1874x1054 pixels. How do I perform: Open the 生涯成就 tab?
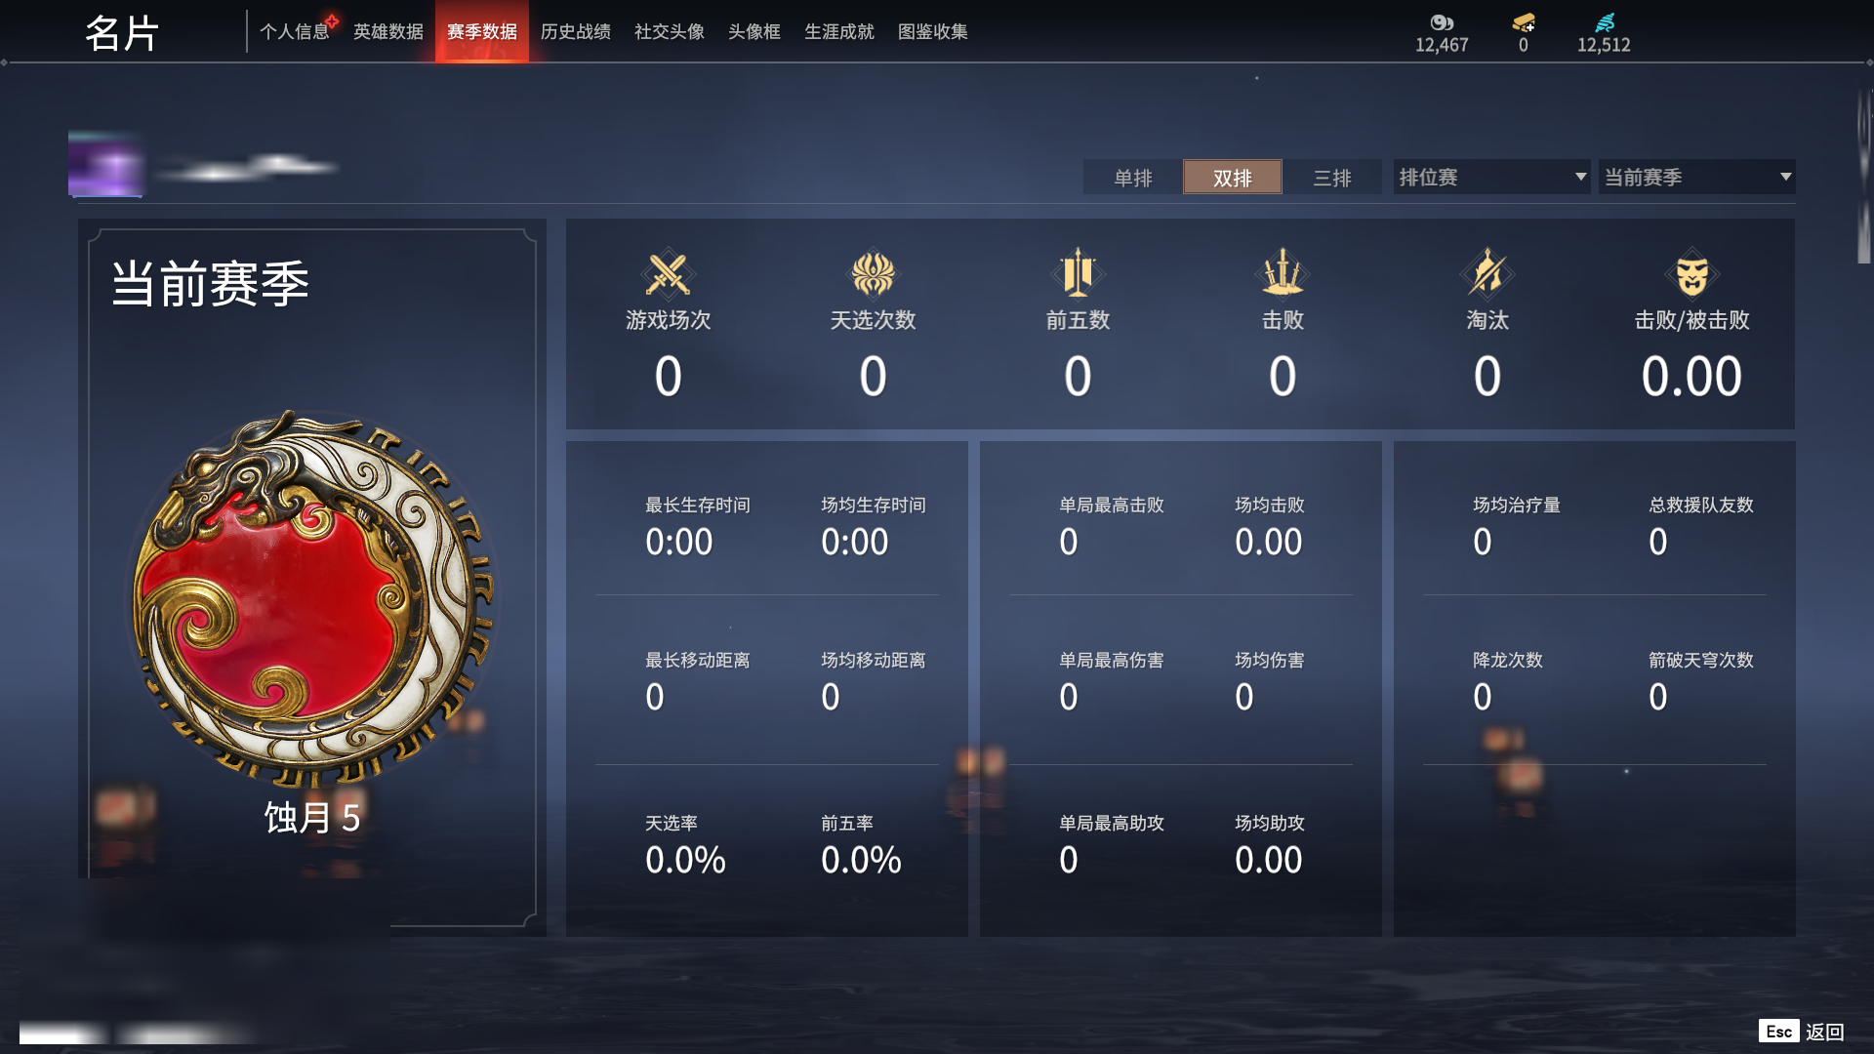pyautogui.click(x=839, y=31)
